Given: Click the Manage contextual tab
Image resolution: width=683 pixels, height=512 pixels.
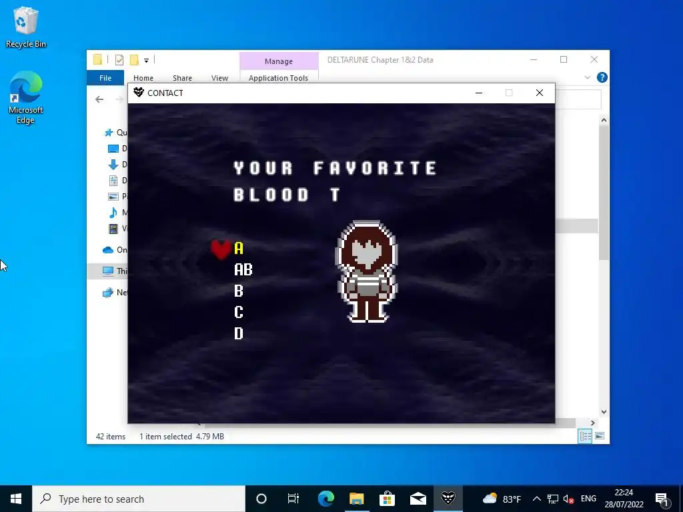Looking at the screenshot, I should [279, 61].
